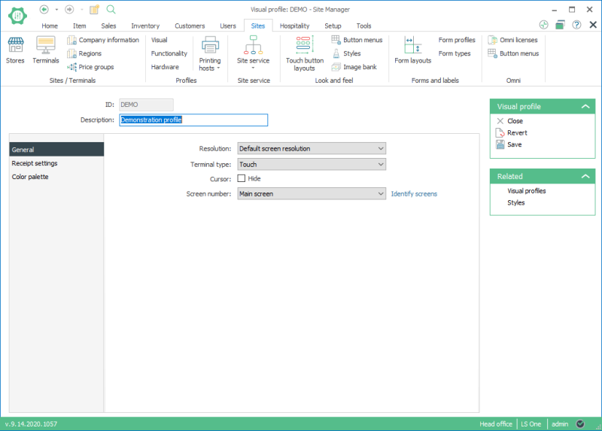Click the Description input field
The height and width of the screenshot is (431, 602).
(193, 120)
